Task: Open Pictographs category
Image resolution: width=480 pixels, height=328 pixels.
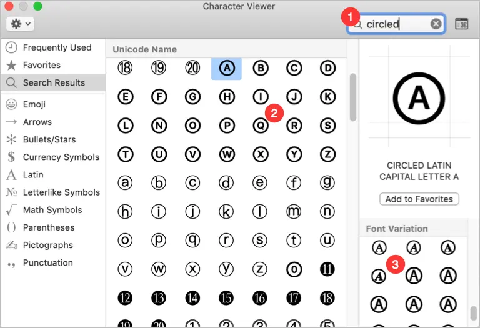Action: pos(53,245)
